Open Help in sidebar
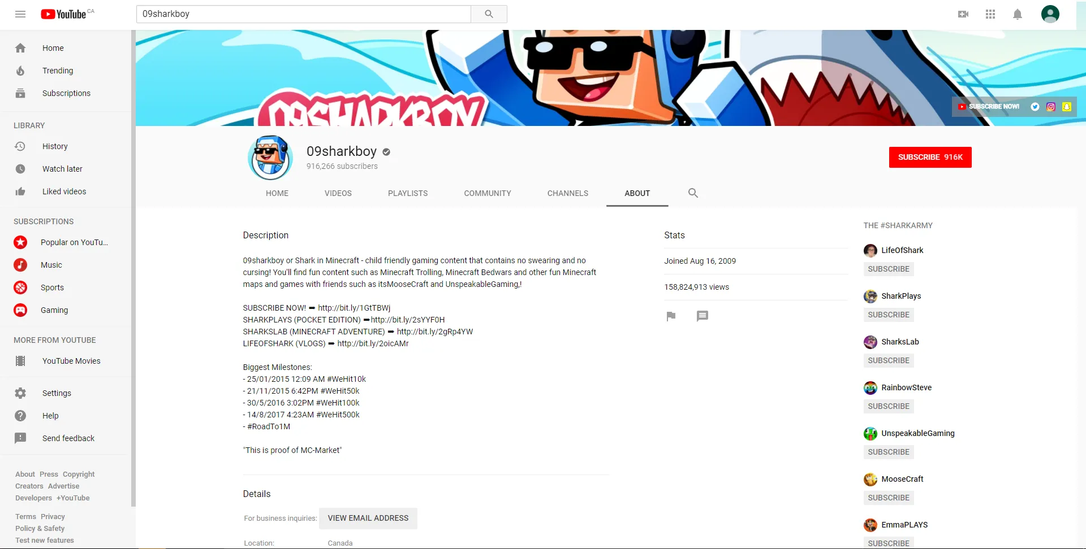1086x549 pixels. 66,416
